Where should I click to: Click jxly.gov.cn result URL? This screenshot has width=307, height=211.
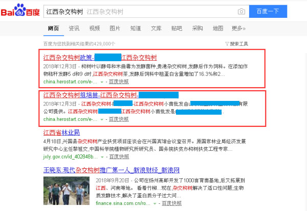click(70, 156)
